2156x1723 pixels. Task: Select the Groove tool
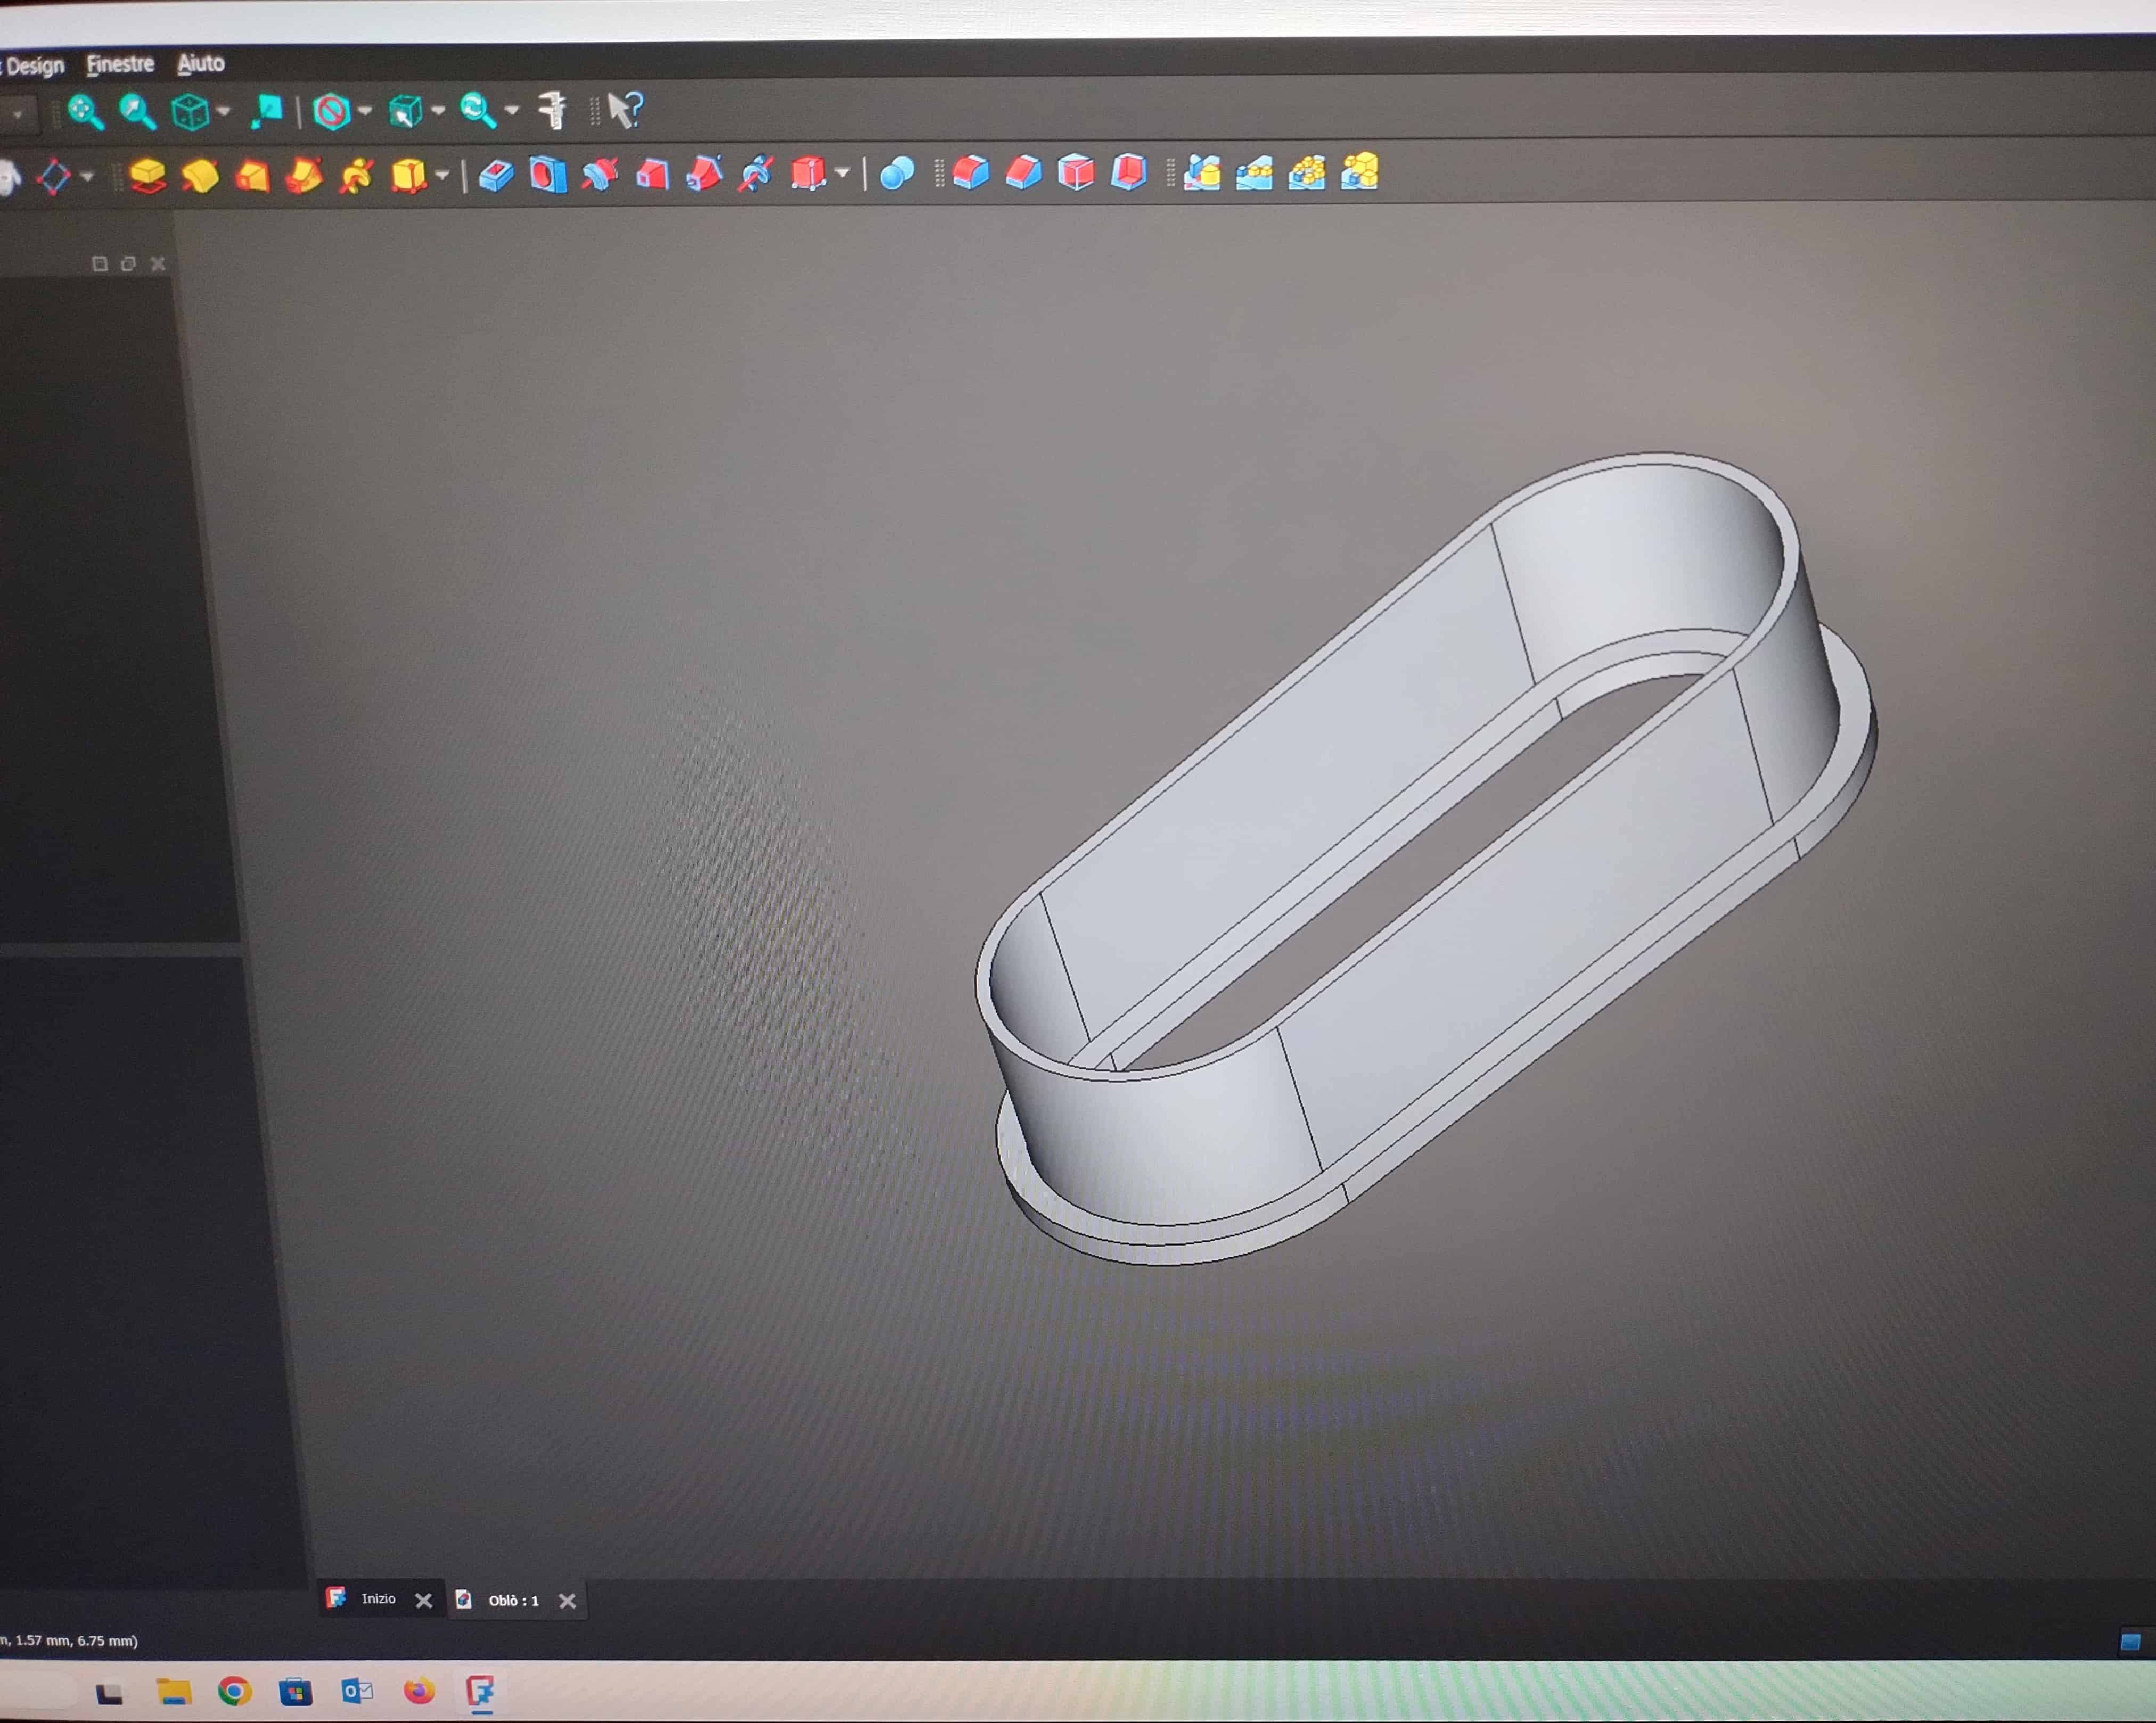click(x=600, y=175)
